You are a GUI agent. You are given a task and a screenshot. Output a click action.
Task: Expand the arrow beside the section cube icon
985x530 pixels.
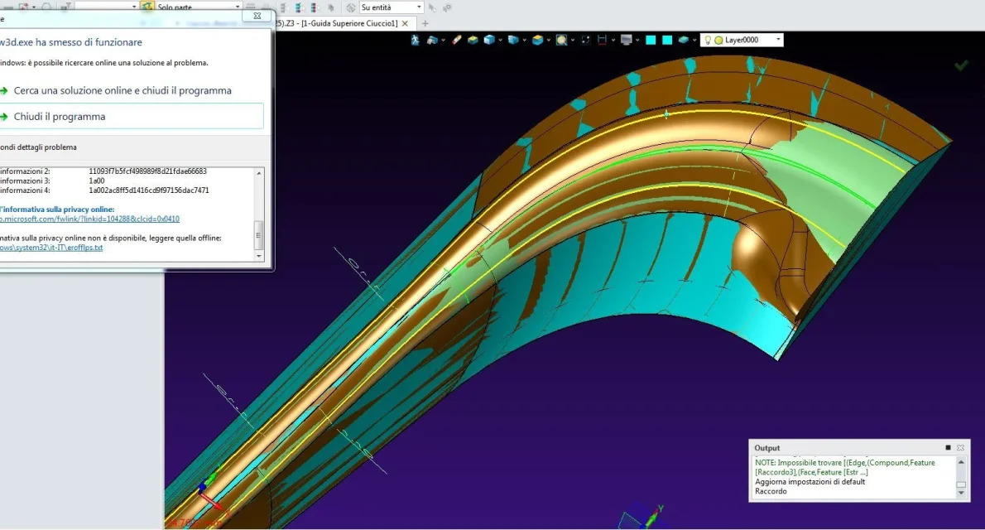(x=548, y=41)
